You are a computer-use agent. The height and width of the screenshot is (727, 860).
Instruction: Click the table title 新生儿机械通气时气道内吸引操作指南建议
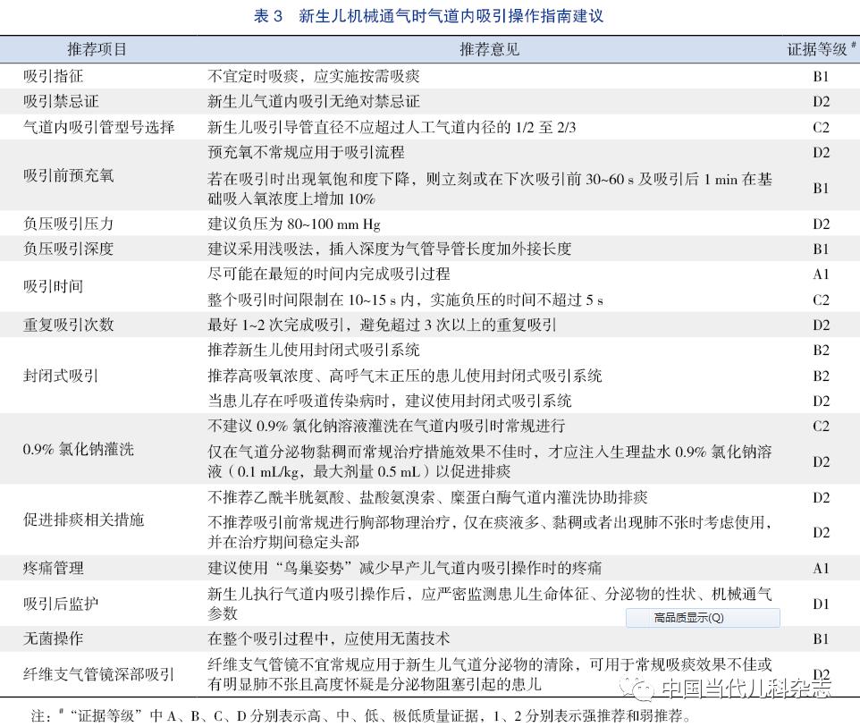click(x=451, y=16)
